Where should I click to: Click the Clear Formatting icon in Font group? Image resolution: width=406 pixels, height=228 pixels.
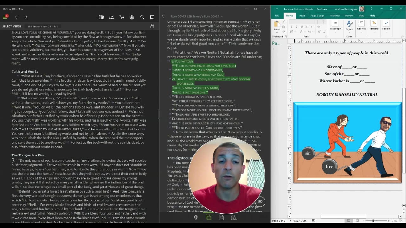tap(318, 27)
